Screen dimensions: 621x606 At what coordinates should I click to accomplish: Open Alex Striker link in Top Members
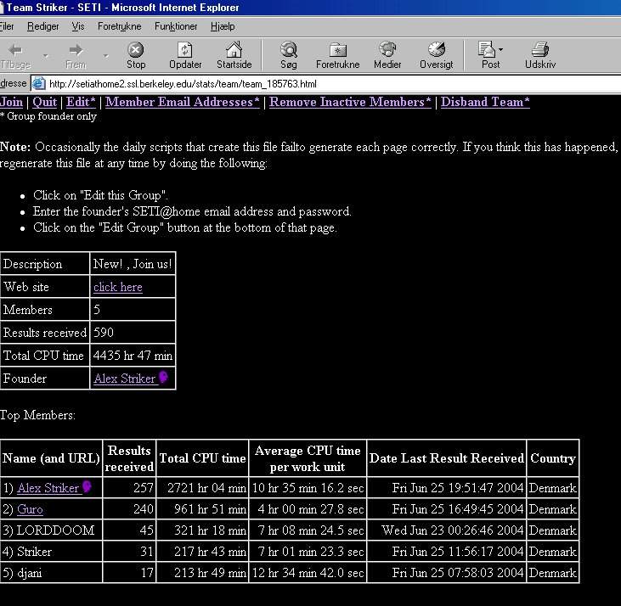pos(48,488)
